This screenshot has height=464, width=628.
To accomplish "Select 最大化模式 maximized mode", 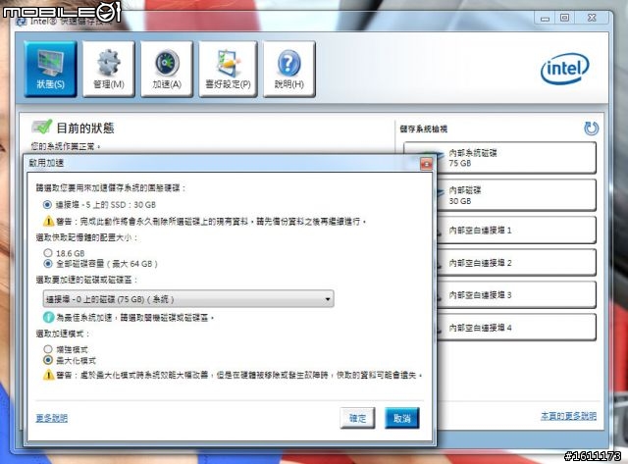I will pyautogui.click(x=48, y=360).
